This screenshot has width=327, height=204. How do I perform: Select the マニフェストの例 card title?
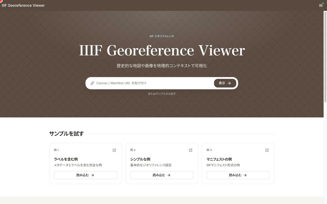click(219, 159)
